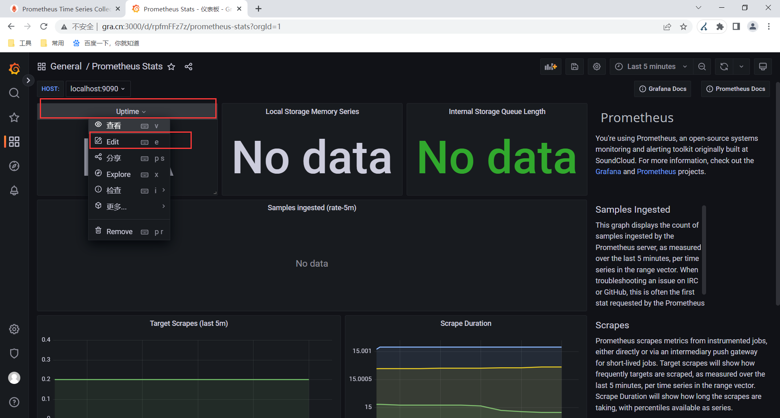
Task: Click the Uptime panel title dropdown
Action: pyautogui.click(x=130, y=111)
